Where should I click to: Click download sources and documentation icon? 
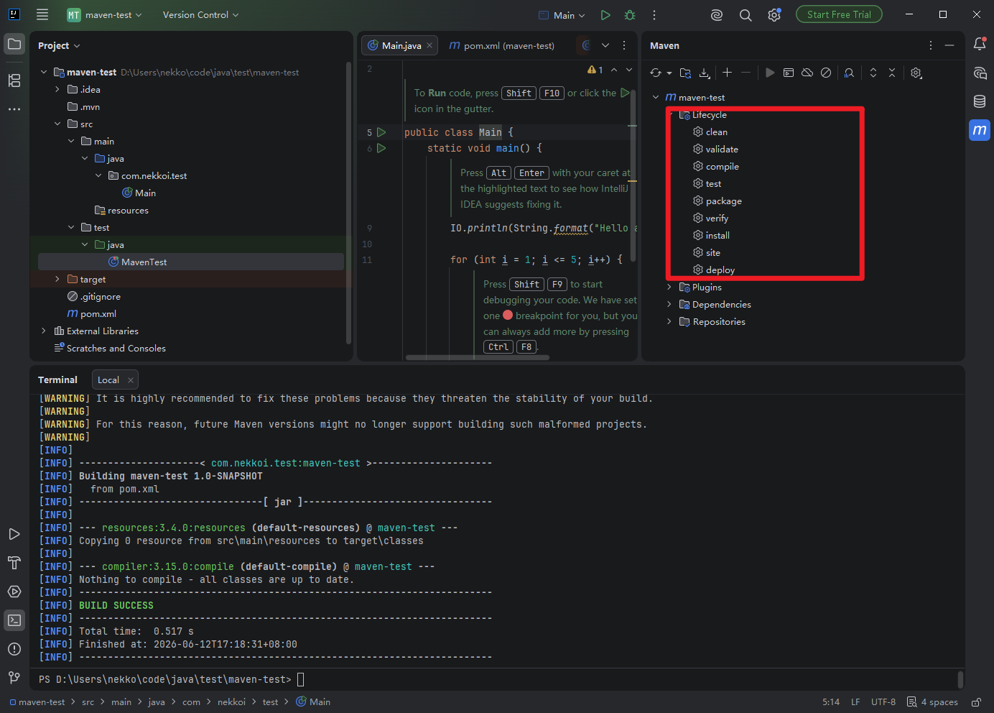tap(705, 73)
